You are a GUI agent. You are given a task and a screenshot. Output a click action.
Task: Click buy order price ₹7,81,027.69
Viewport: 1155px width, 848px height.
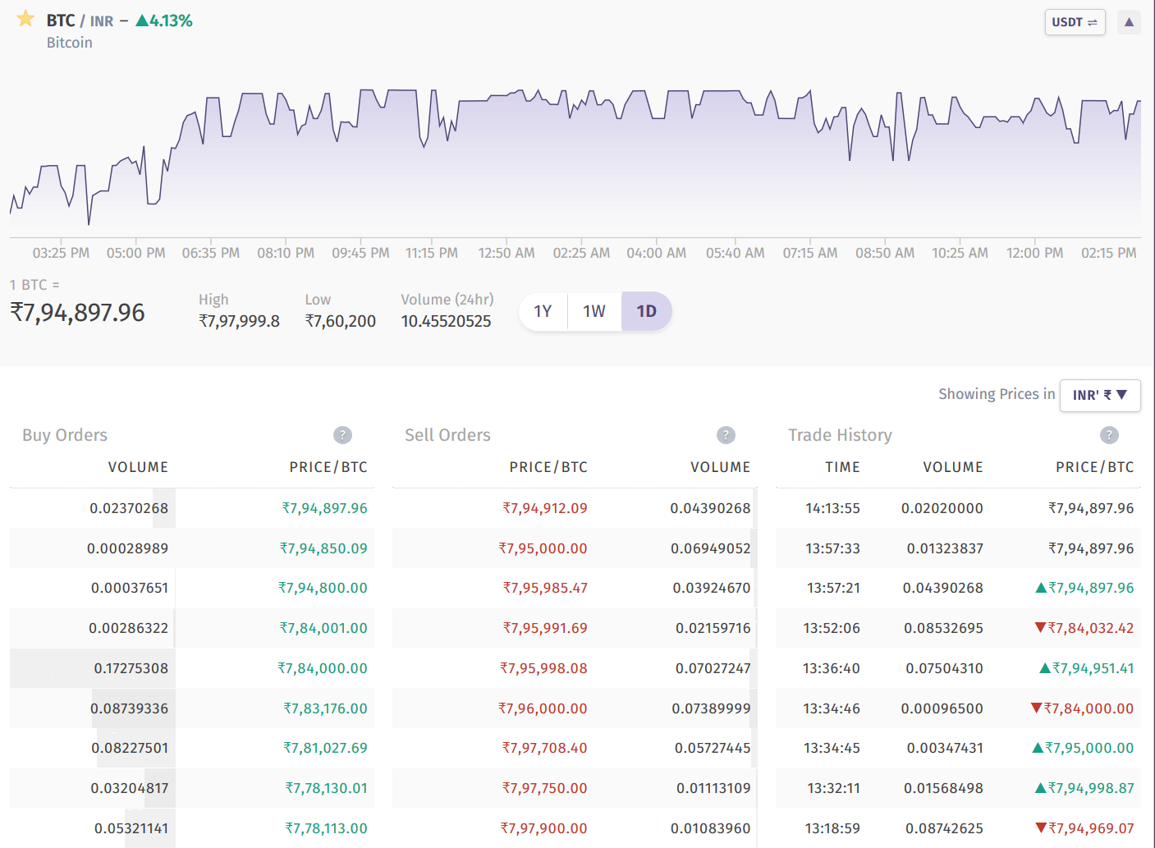(325, 748)
